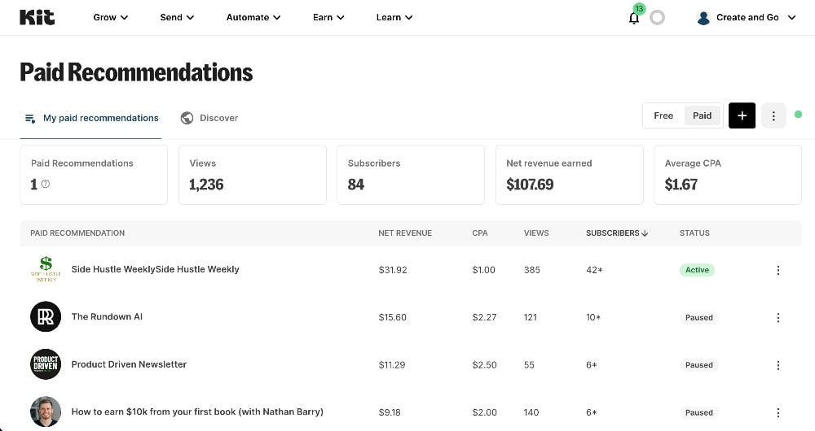
Task: Open the My paid recommendations tab
Action: pos(91,118)
